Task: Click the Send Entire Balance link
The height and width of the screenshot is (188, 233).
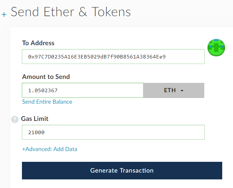Action: coord(47,102)
